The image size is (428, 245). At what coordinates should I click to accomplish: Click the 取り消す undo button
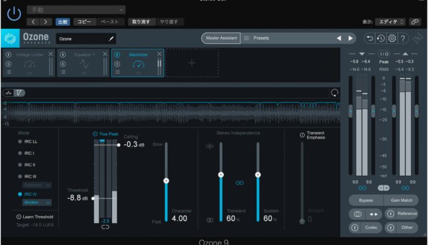coord(141,22)
